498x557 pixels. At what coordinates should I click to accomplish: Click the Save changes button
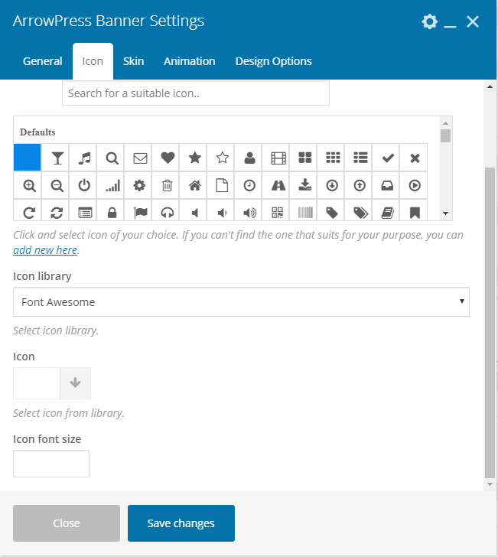click(x=181, y=523)
